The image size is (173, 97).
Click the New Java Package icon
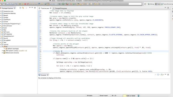click(71, 4)
